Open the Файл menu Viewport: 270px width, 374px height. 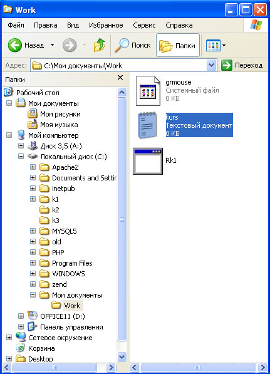tap(16, 25)
